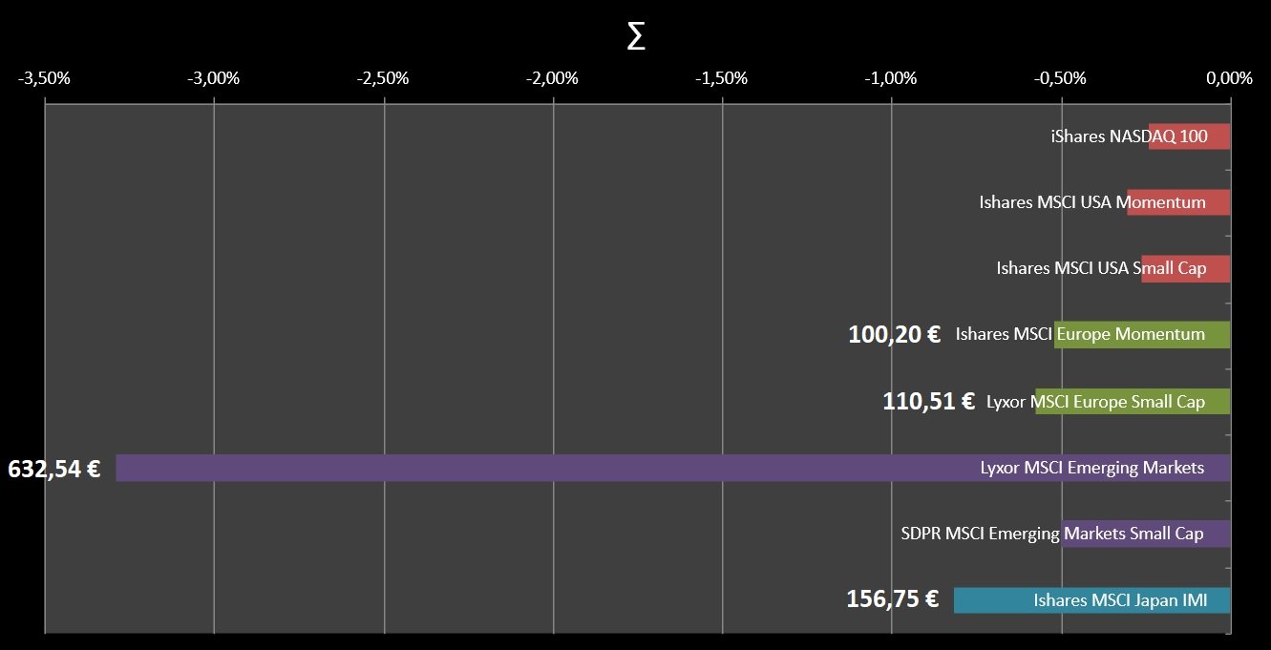Select the -2,50% axis label
Viewport: 1271px width, 650px height.
coord(383,78)
